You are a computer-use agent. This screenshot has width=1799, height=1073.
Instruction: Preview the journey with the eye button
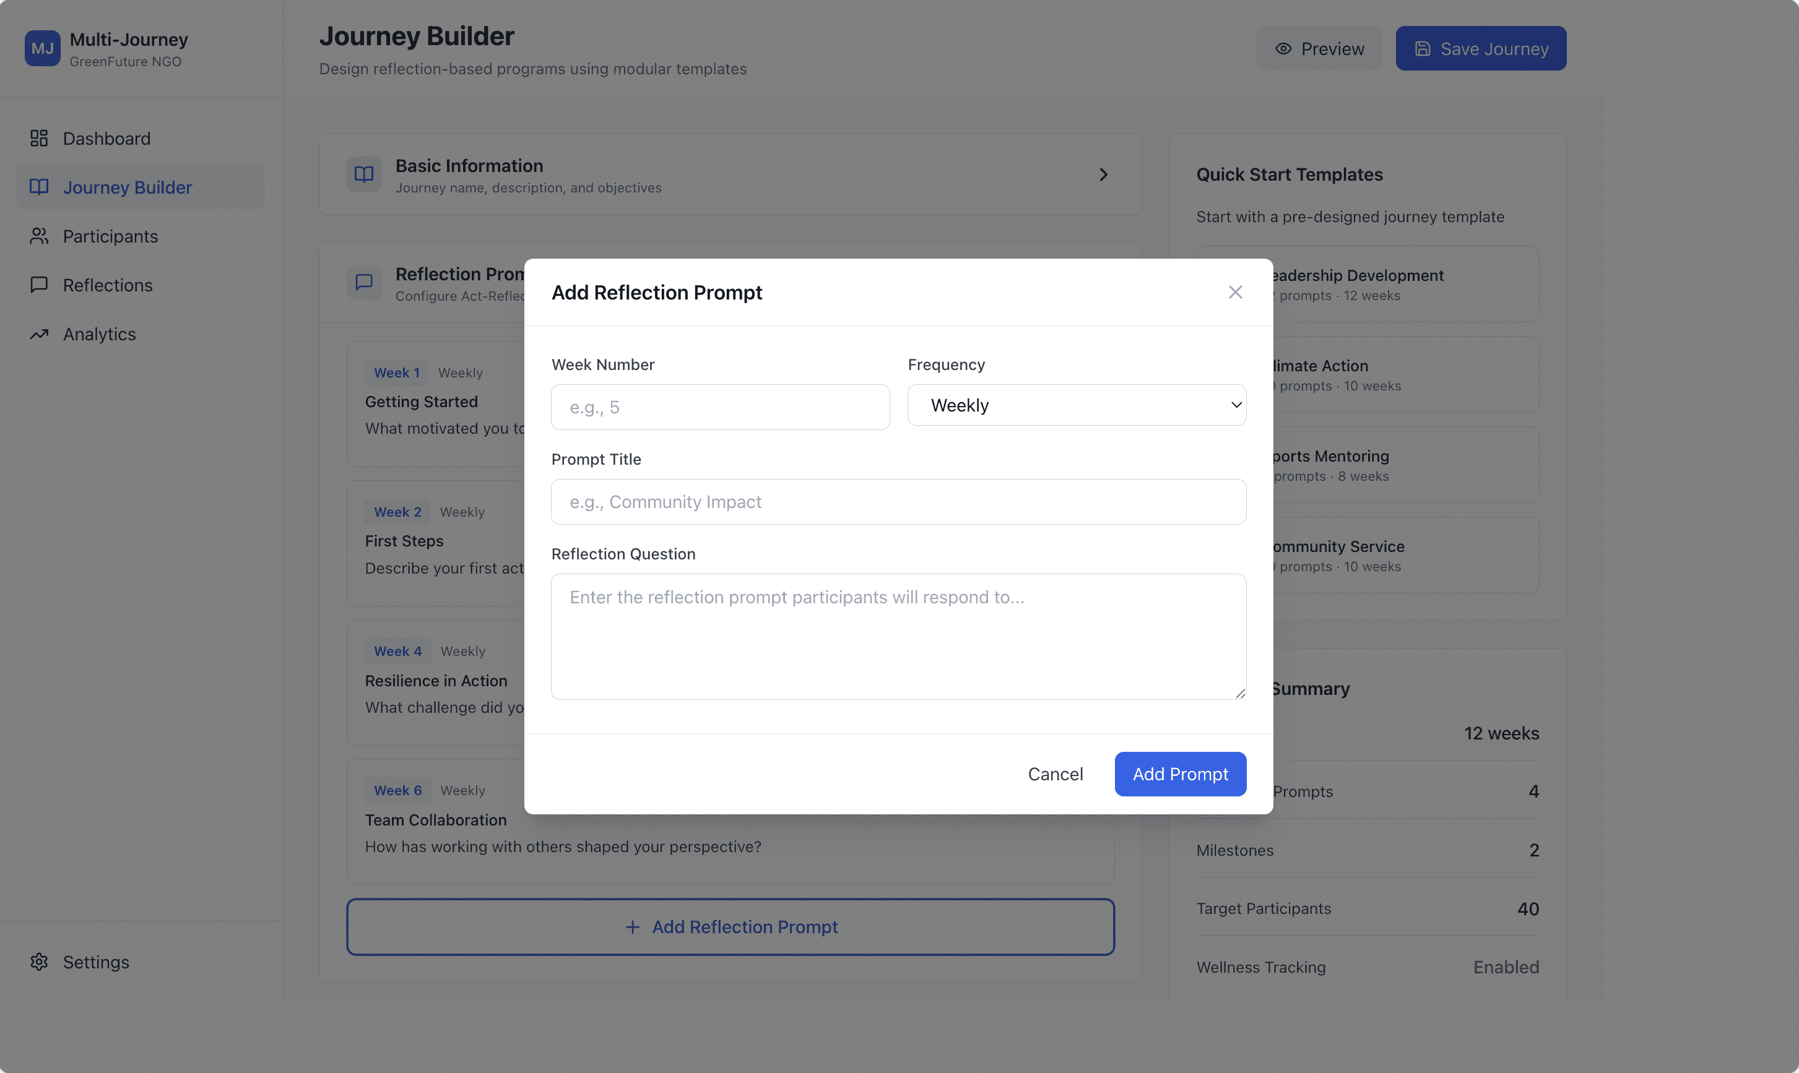(1319, 48)
